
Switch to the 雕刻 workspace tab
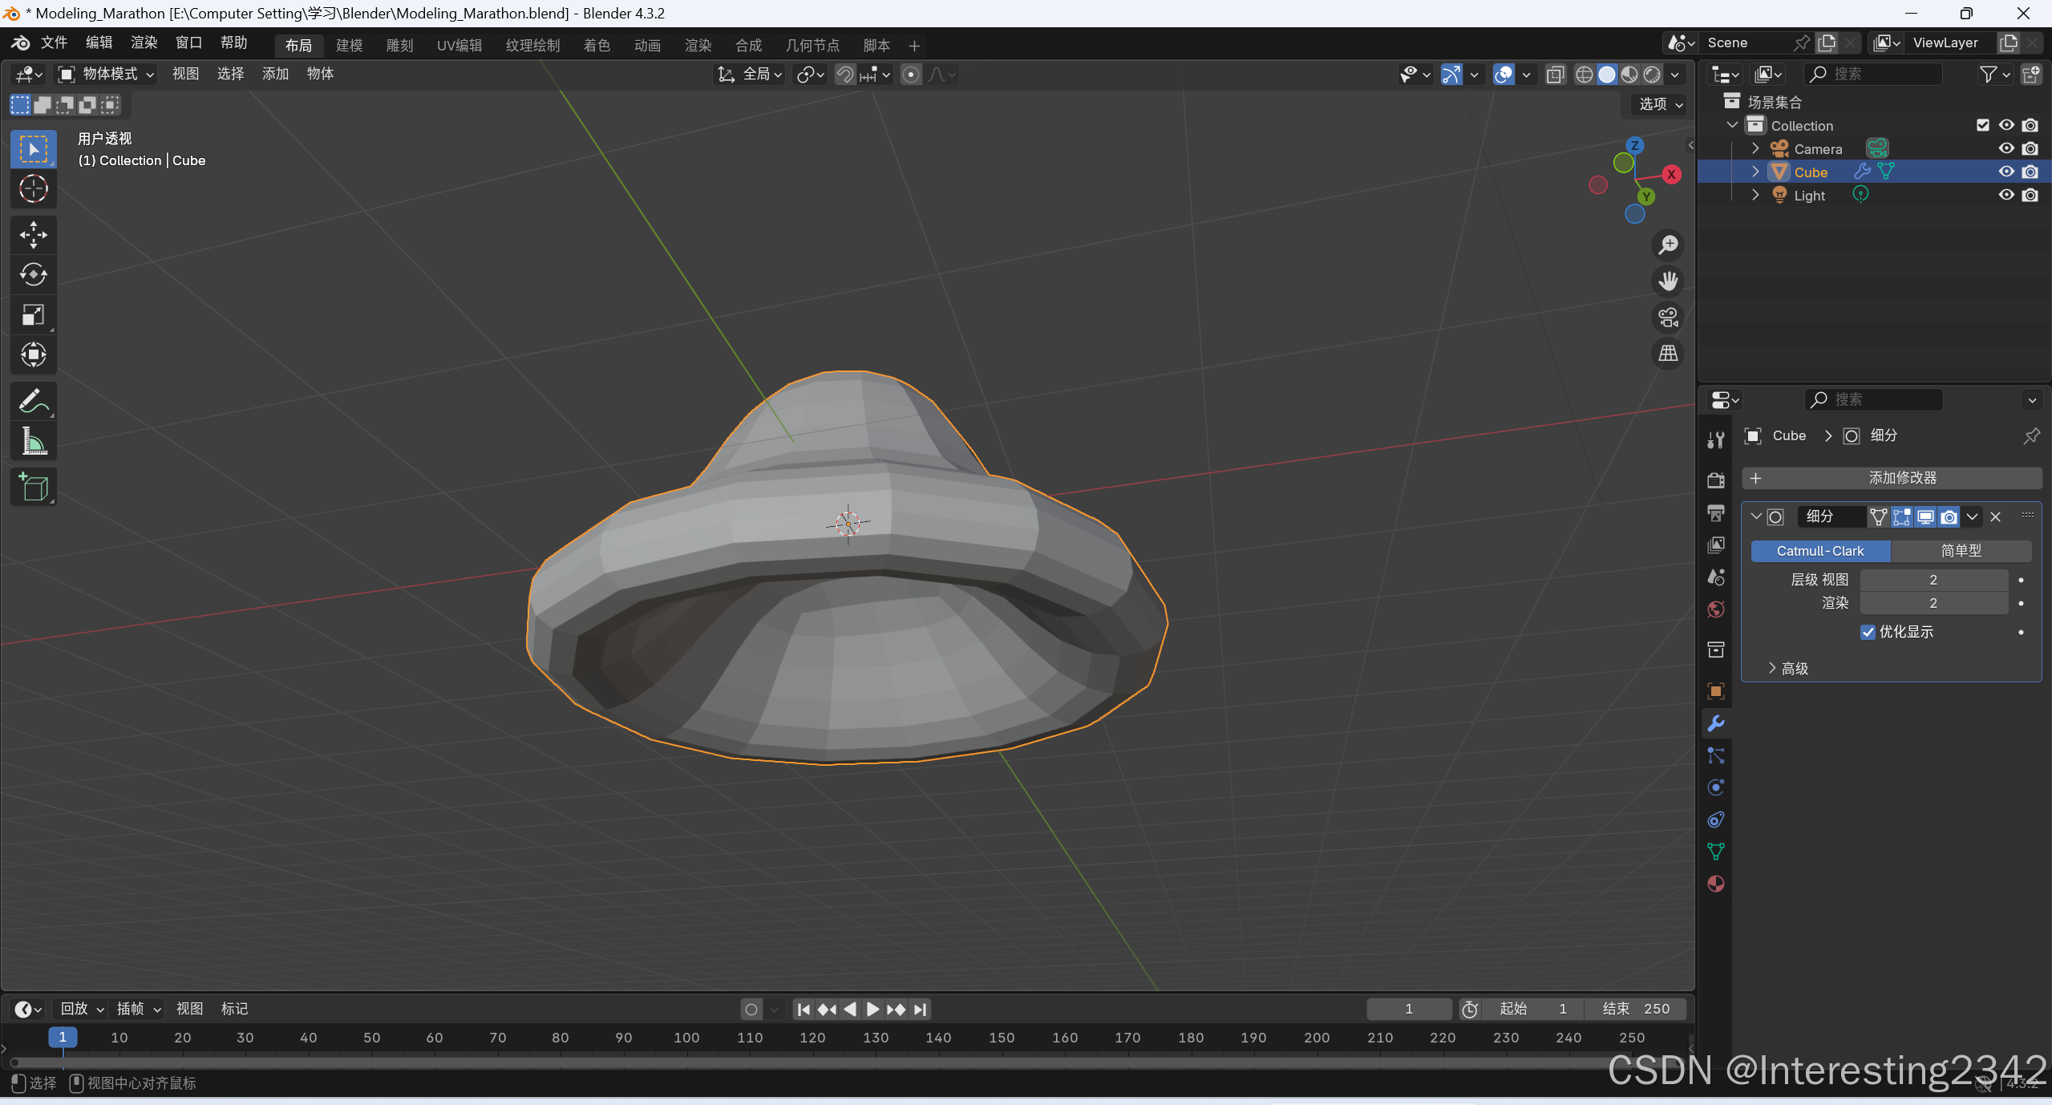[399, 45]
